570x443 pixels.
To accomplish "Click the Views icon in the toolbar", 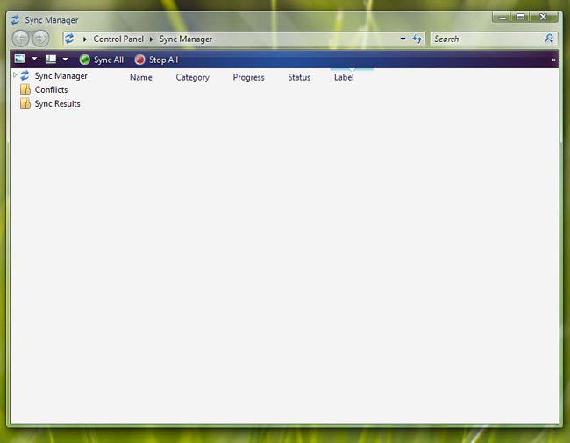I will click(51, 60).
